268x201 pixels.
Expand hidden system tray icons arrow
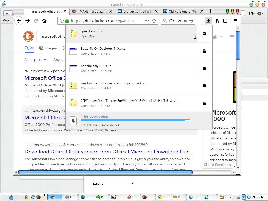[244, 197]
